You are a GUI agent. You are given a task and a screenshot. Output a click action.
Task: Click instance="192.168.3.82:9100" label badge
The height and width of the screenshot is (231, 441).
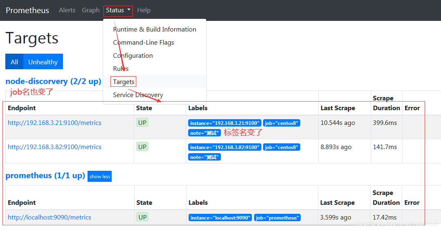[x=225, y=147]
